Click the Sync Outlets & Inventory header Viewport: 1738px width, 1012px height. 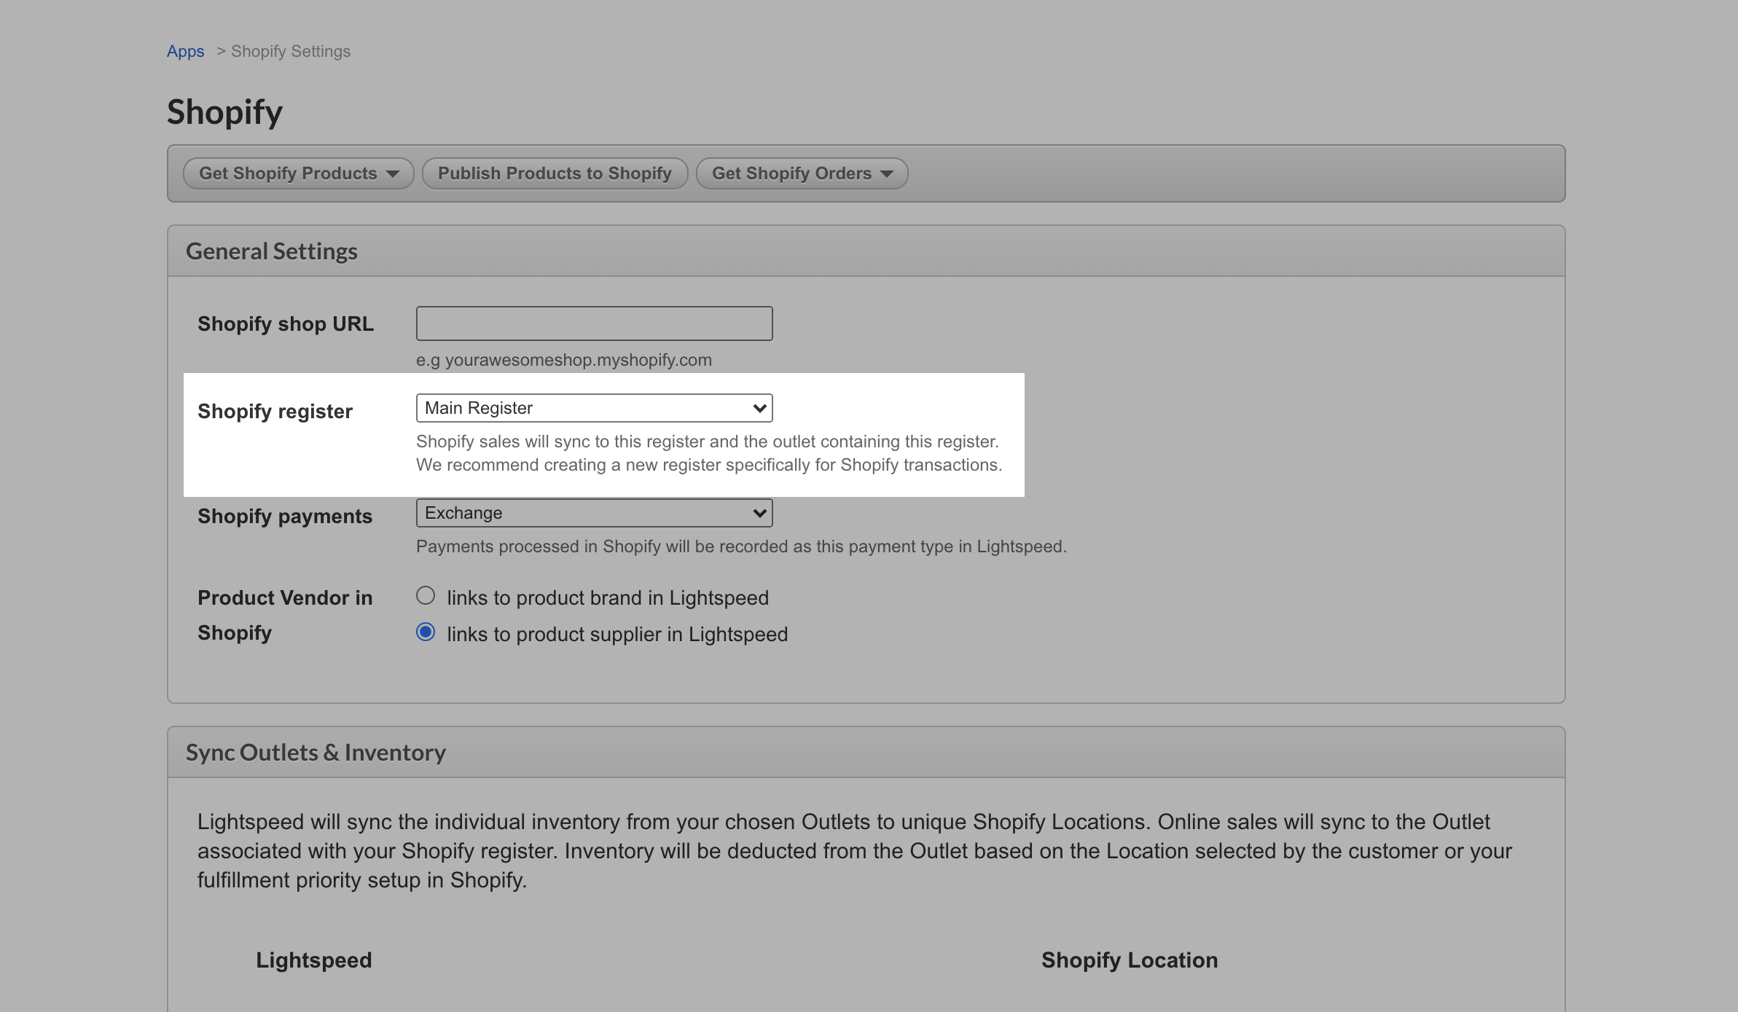tap(316, 752)
